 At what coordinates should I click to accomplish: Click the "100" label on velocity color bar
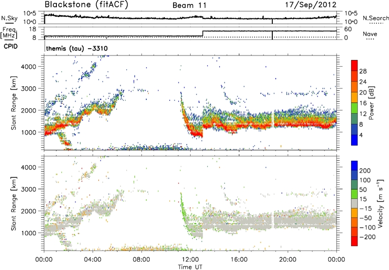point(365,180)
